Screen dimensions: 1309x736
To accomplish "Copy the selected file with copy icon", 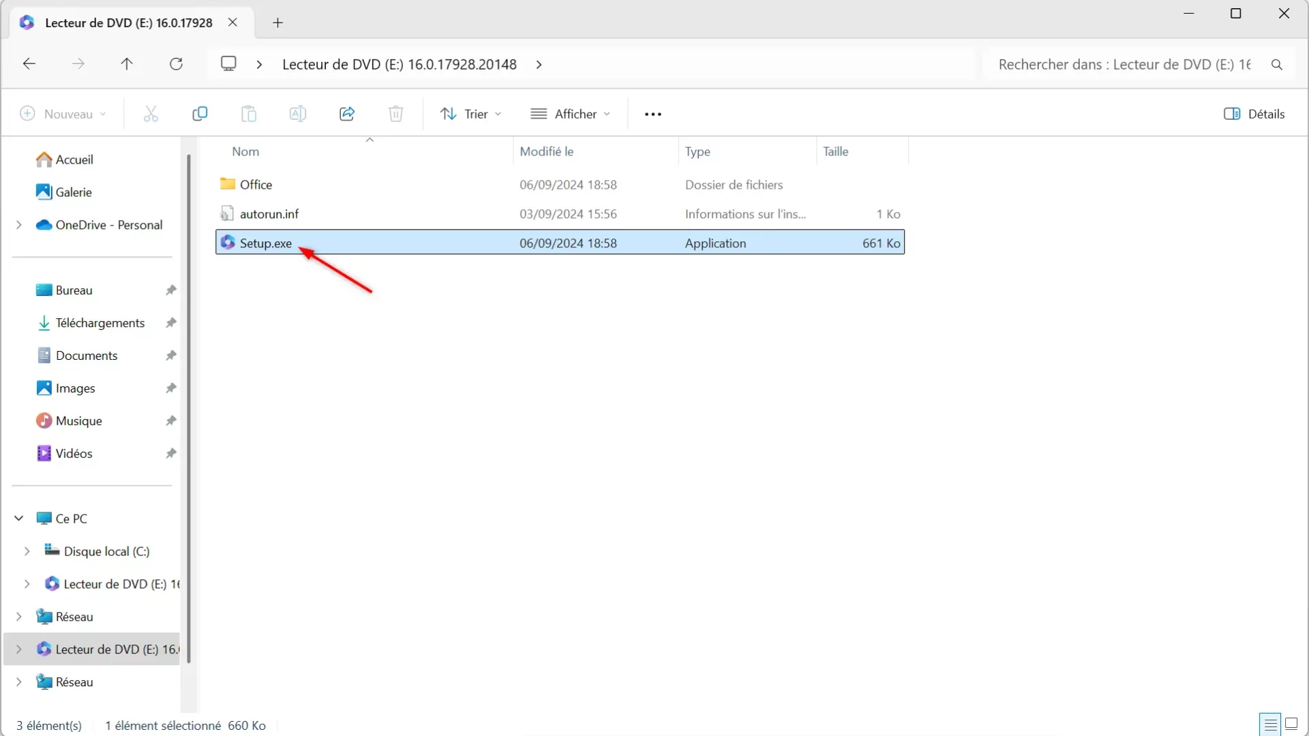I will pyautogui.click(x=200, y=114).
